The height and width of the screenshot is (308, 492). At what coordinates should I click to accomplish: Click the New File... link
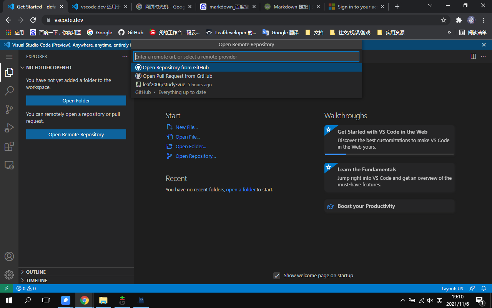pos(186,127)
